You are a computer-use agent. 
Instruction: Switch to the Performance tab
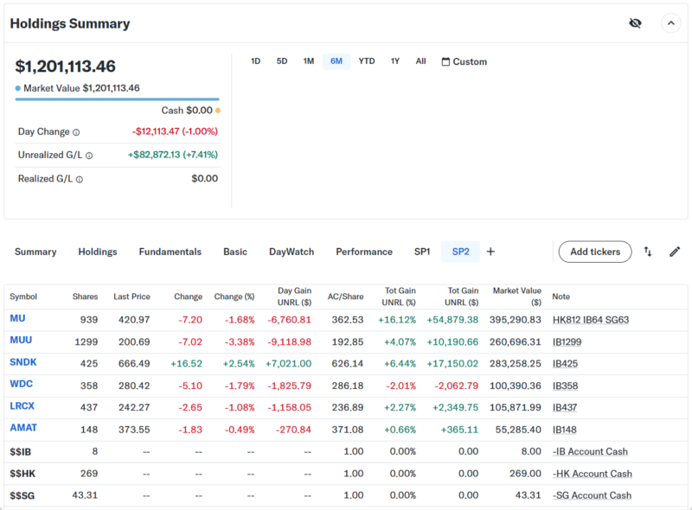[x=363, y=252]
